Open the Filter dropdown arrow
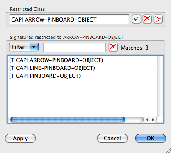 click(x=34, y=47)
